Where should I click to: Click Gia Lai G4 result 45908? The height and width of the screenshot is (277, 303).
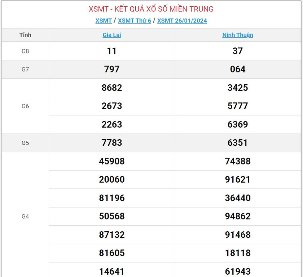(112, 161)
